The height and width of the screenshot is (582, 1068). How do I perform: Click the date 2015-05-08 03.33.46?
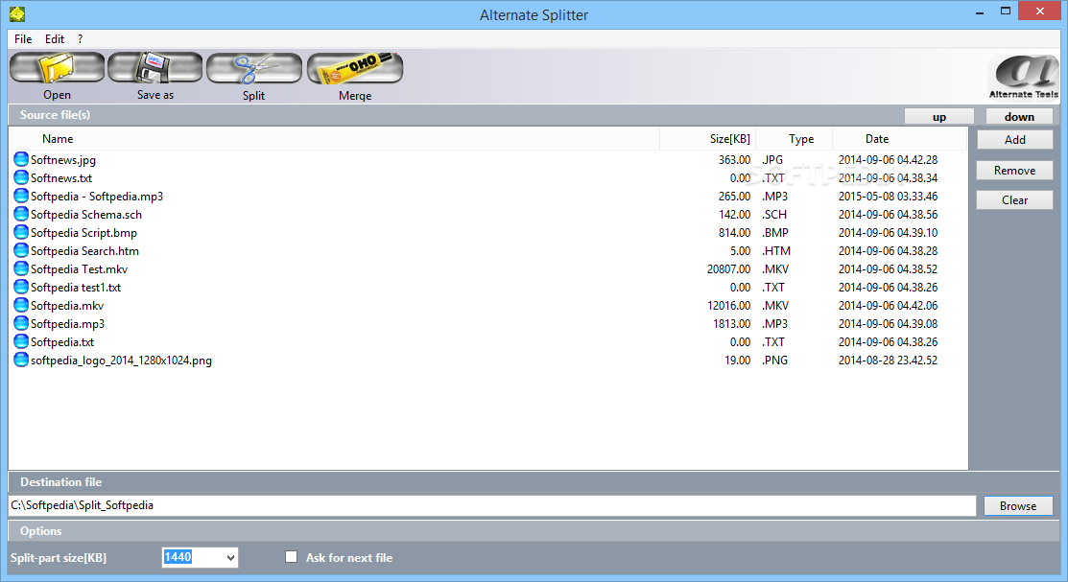pyautogui.click(x=889, y=197)
